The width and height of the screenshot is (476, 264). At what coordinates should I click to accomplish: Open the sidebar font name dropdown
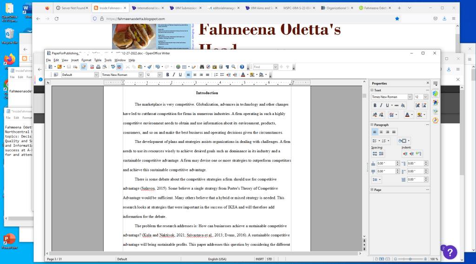410,97
